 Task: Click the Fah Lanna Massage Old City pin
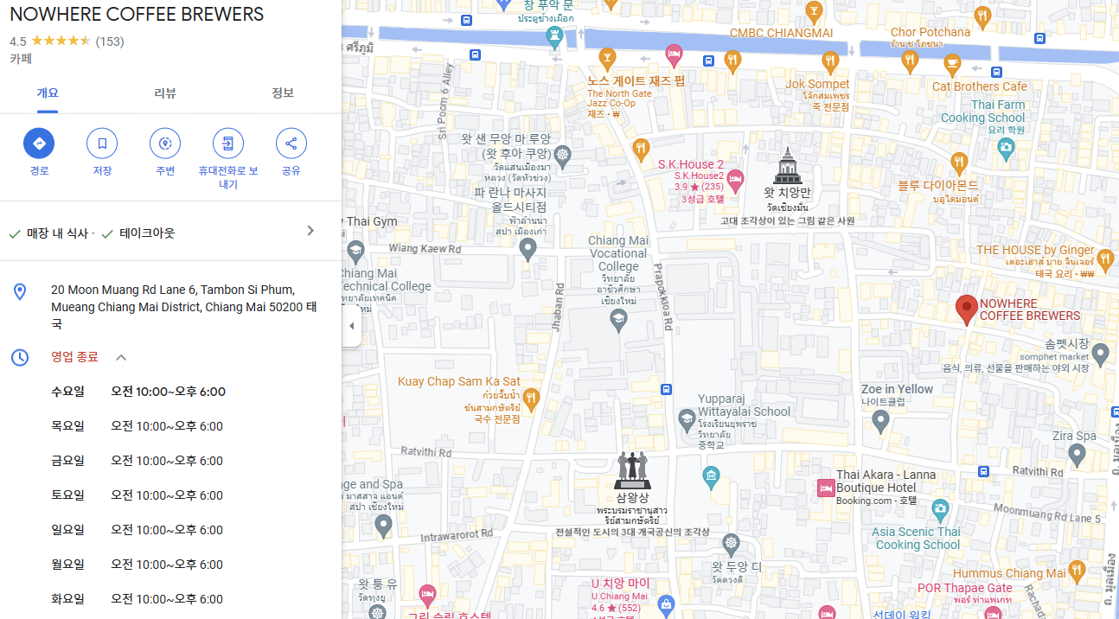[528, 249]
